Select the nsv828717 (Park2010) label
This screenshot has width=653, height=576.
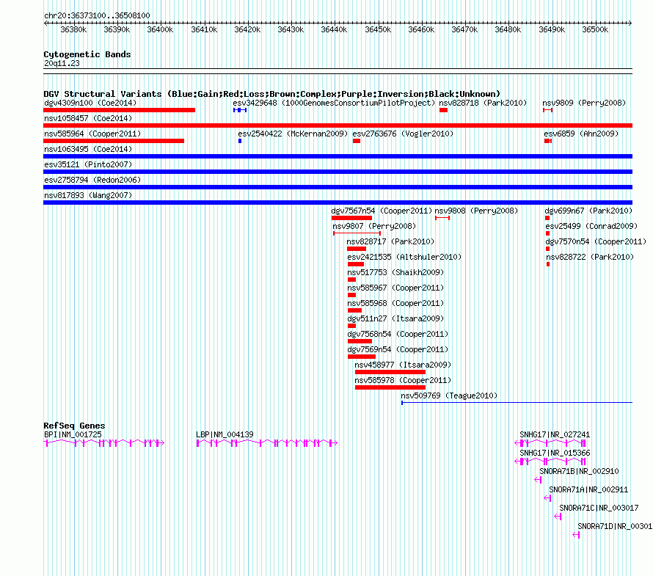coord(390,241)
